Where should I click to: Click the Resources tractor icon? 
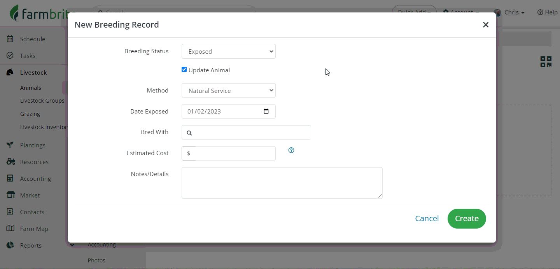pyautogui.click(x=10, y=162)
